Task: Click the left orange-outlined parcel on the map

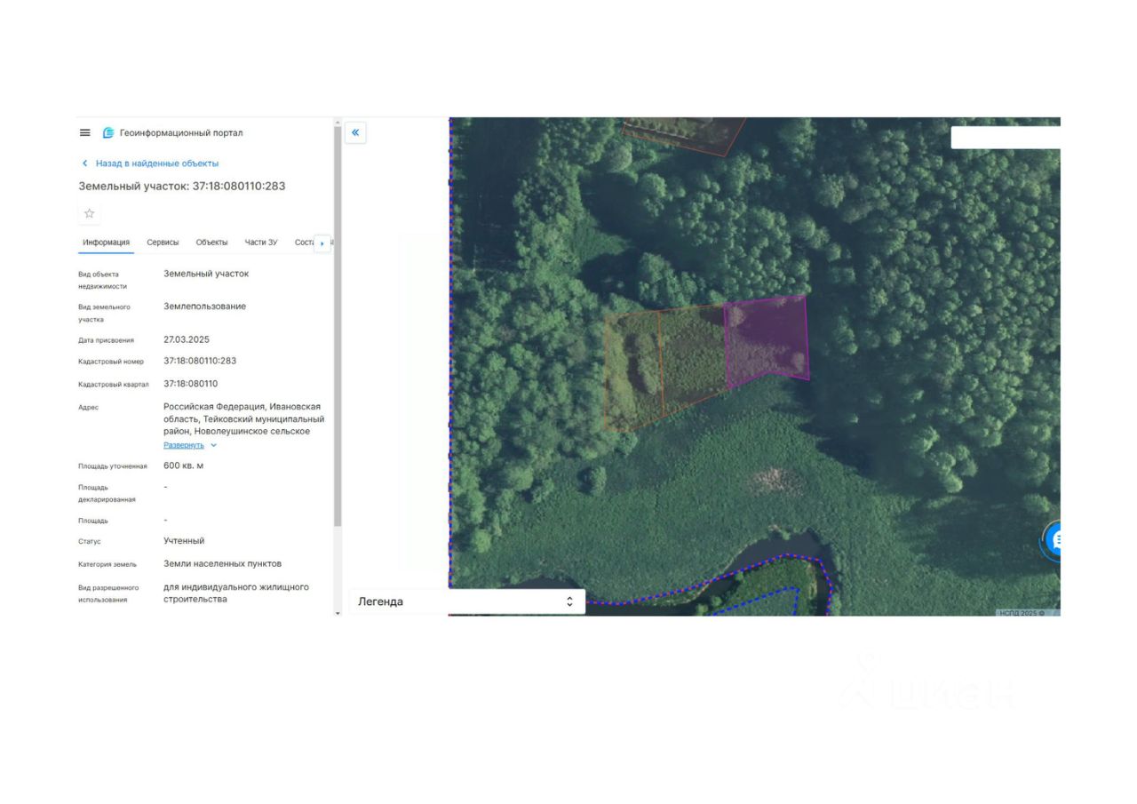Action: tap(633, 370)
